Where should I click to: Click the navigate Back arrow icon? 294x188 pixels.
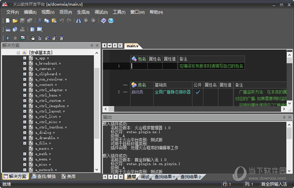(x=86, y=20)
